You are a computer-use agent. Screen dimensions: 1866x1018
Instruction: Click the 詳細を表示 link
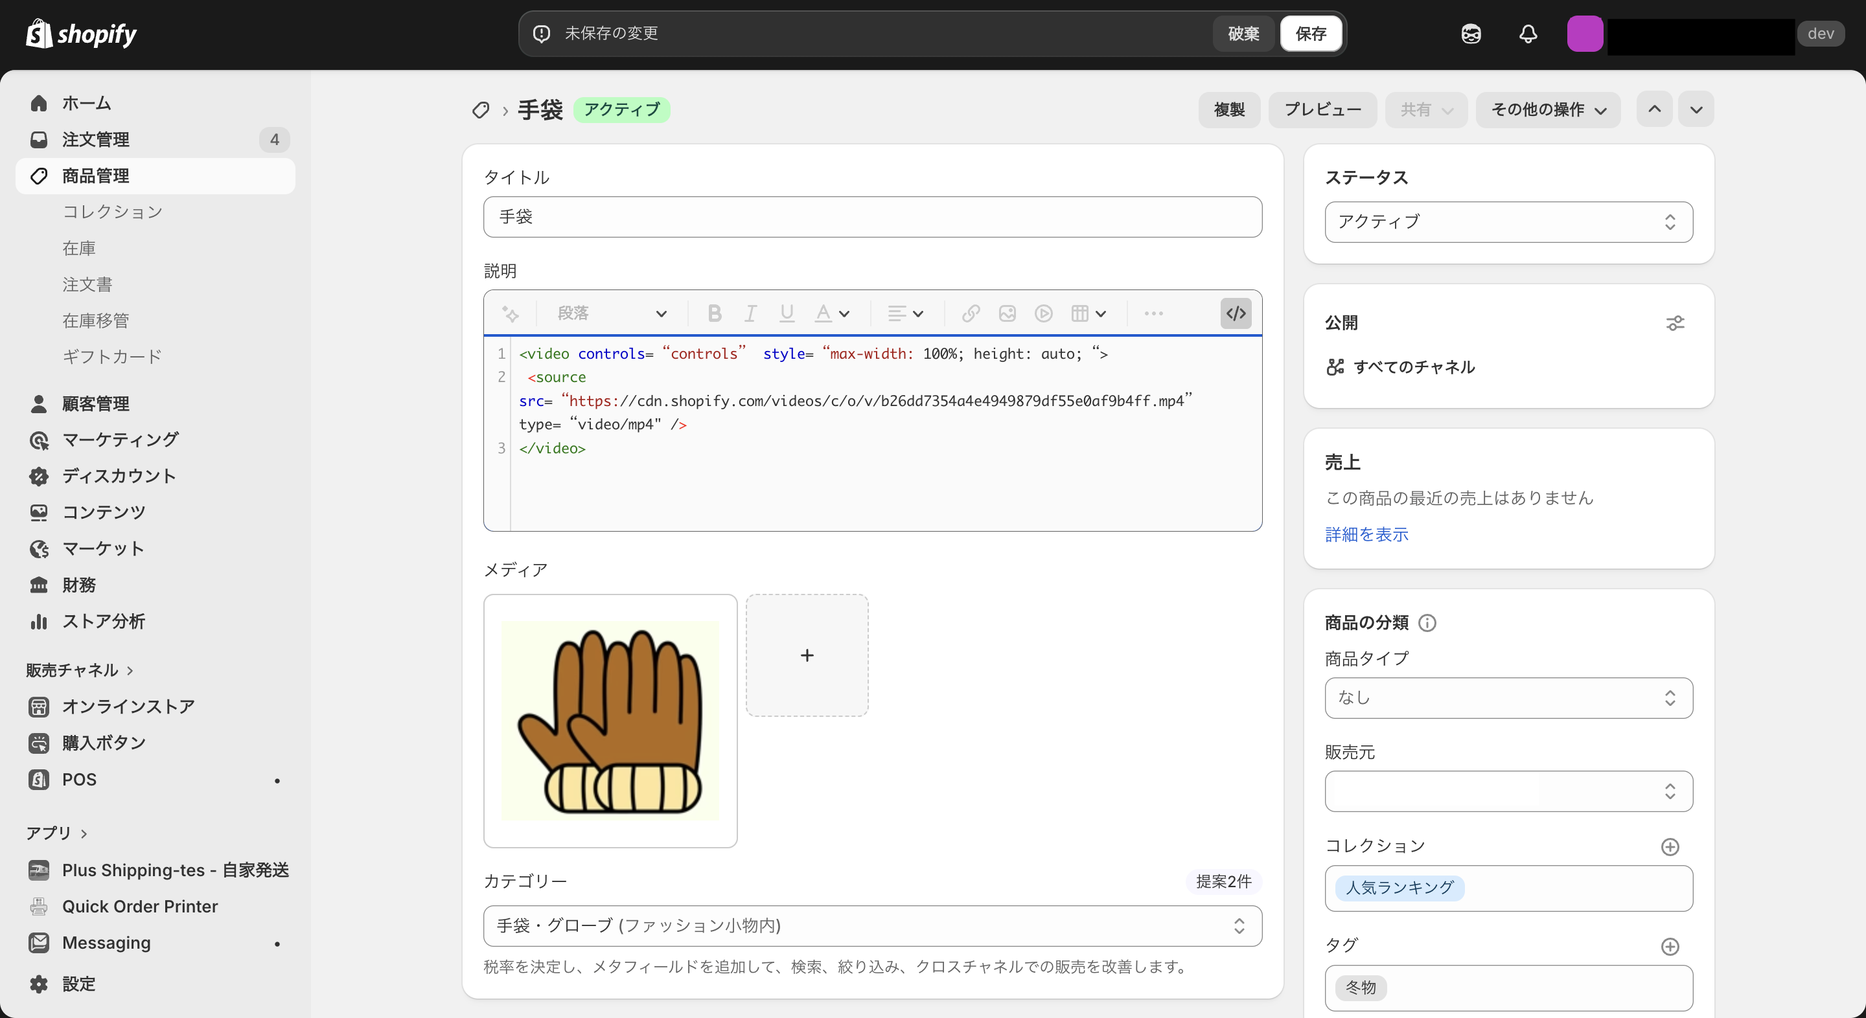pyautogui.click(x=1366, y=534)
